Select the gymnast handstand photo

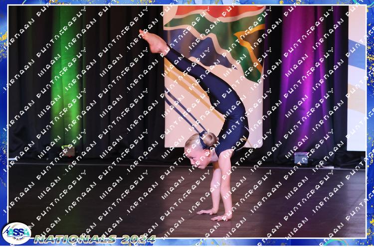(x=187, y=122)
